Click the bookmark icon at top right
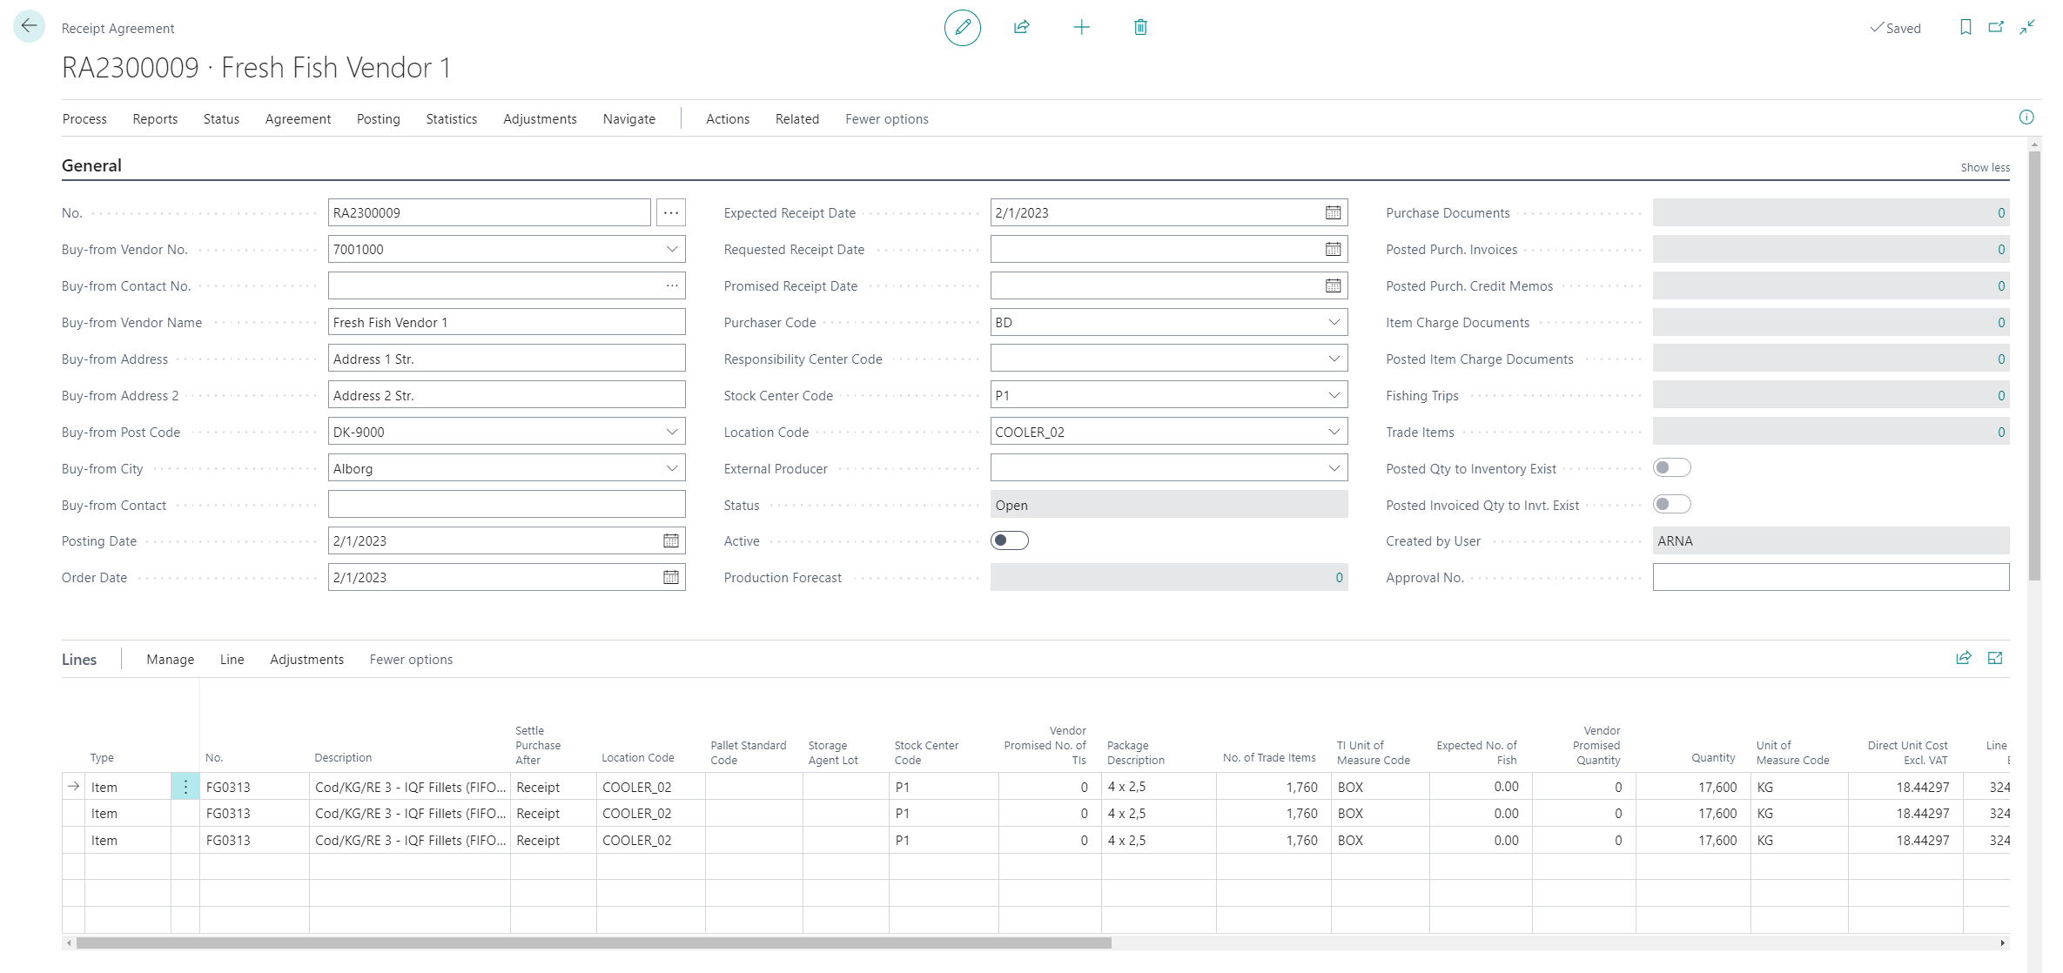 (x=1966, y=28)
